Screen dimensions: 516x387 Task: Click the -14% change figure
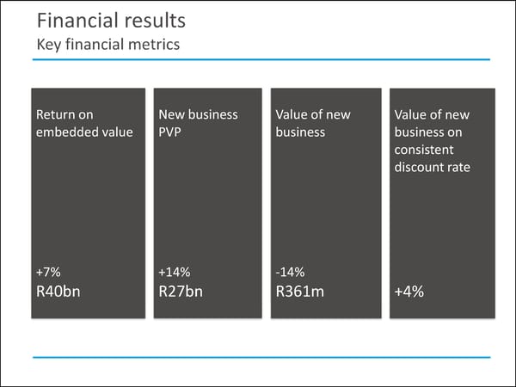point(290,273)
